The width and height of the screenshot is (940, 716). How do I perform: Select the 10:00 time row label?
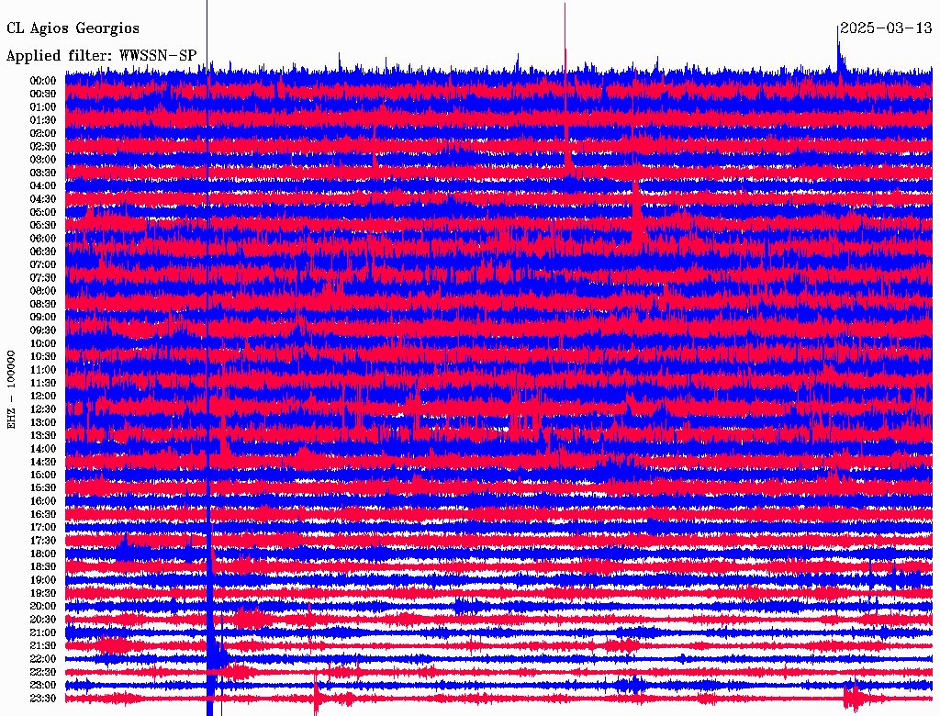pyautogui.click(x=43, y=343)
